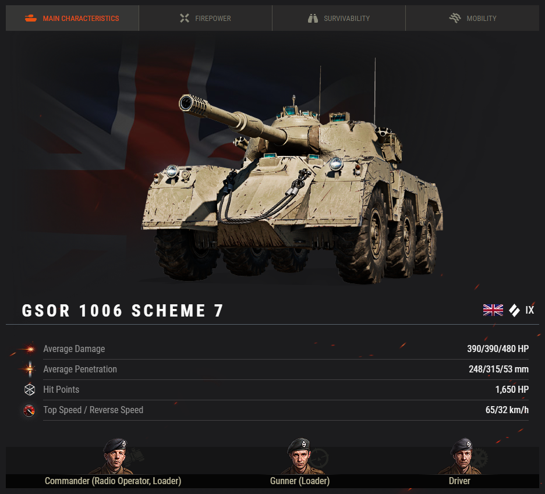This screenshot has height=494, width=545.
Task: Click the orange tank icon in Main Characteristics
Action: [31, 18]
